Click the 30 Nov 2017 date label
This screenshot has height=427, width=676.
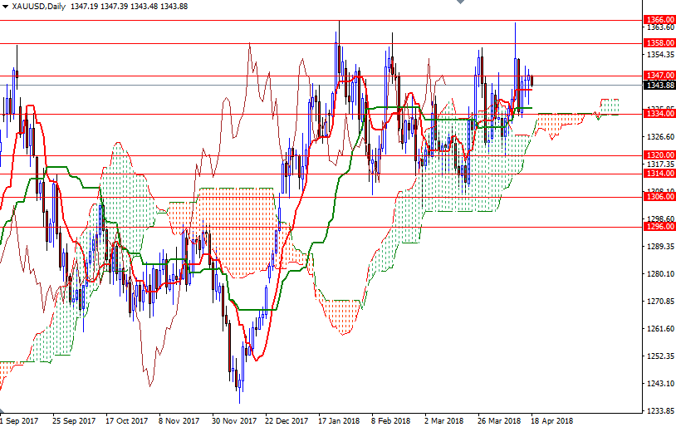[234, 420]
